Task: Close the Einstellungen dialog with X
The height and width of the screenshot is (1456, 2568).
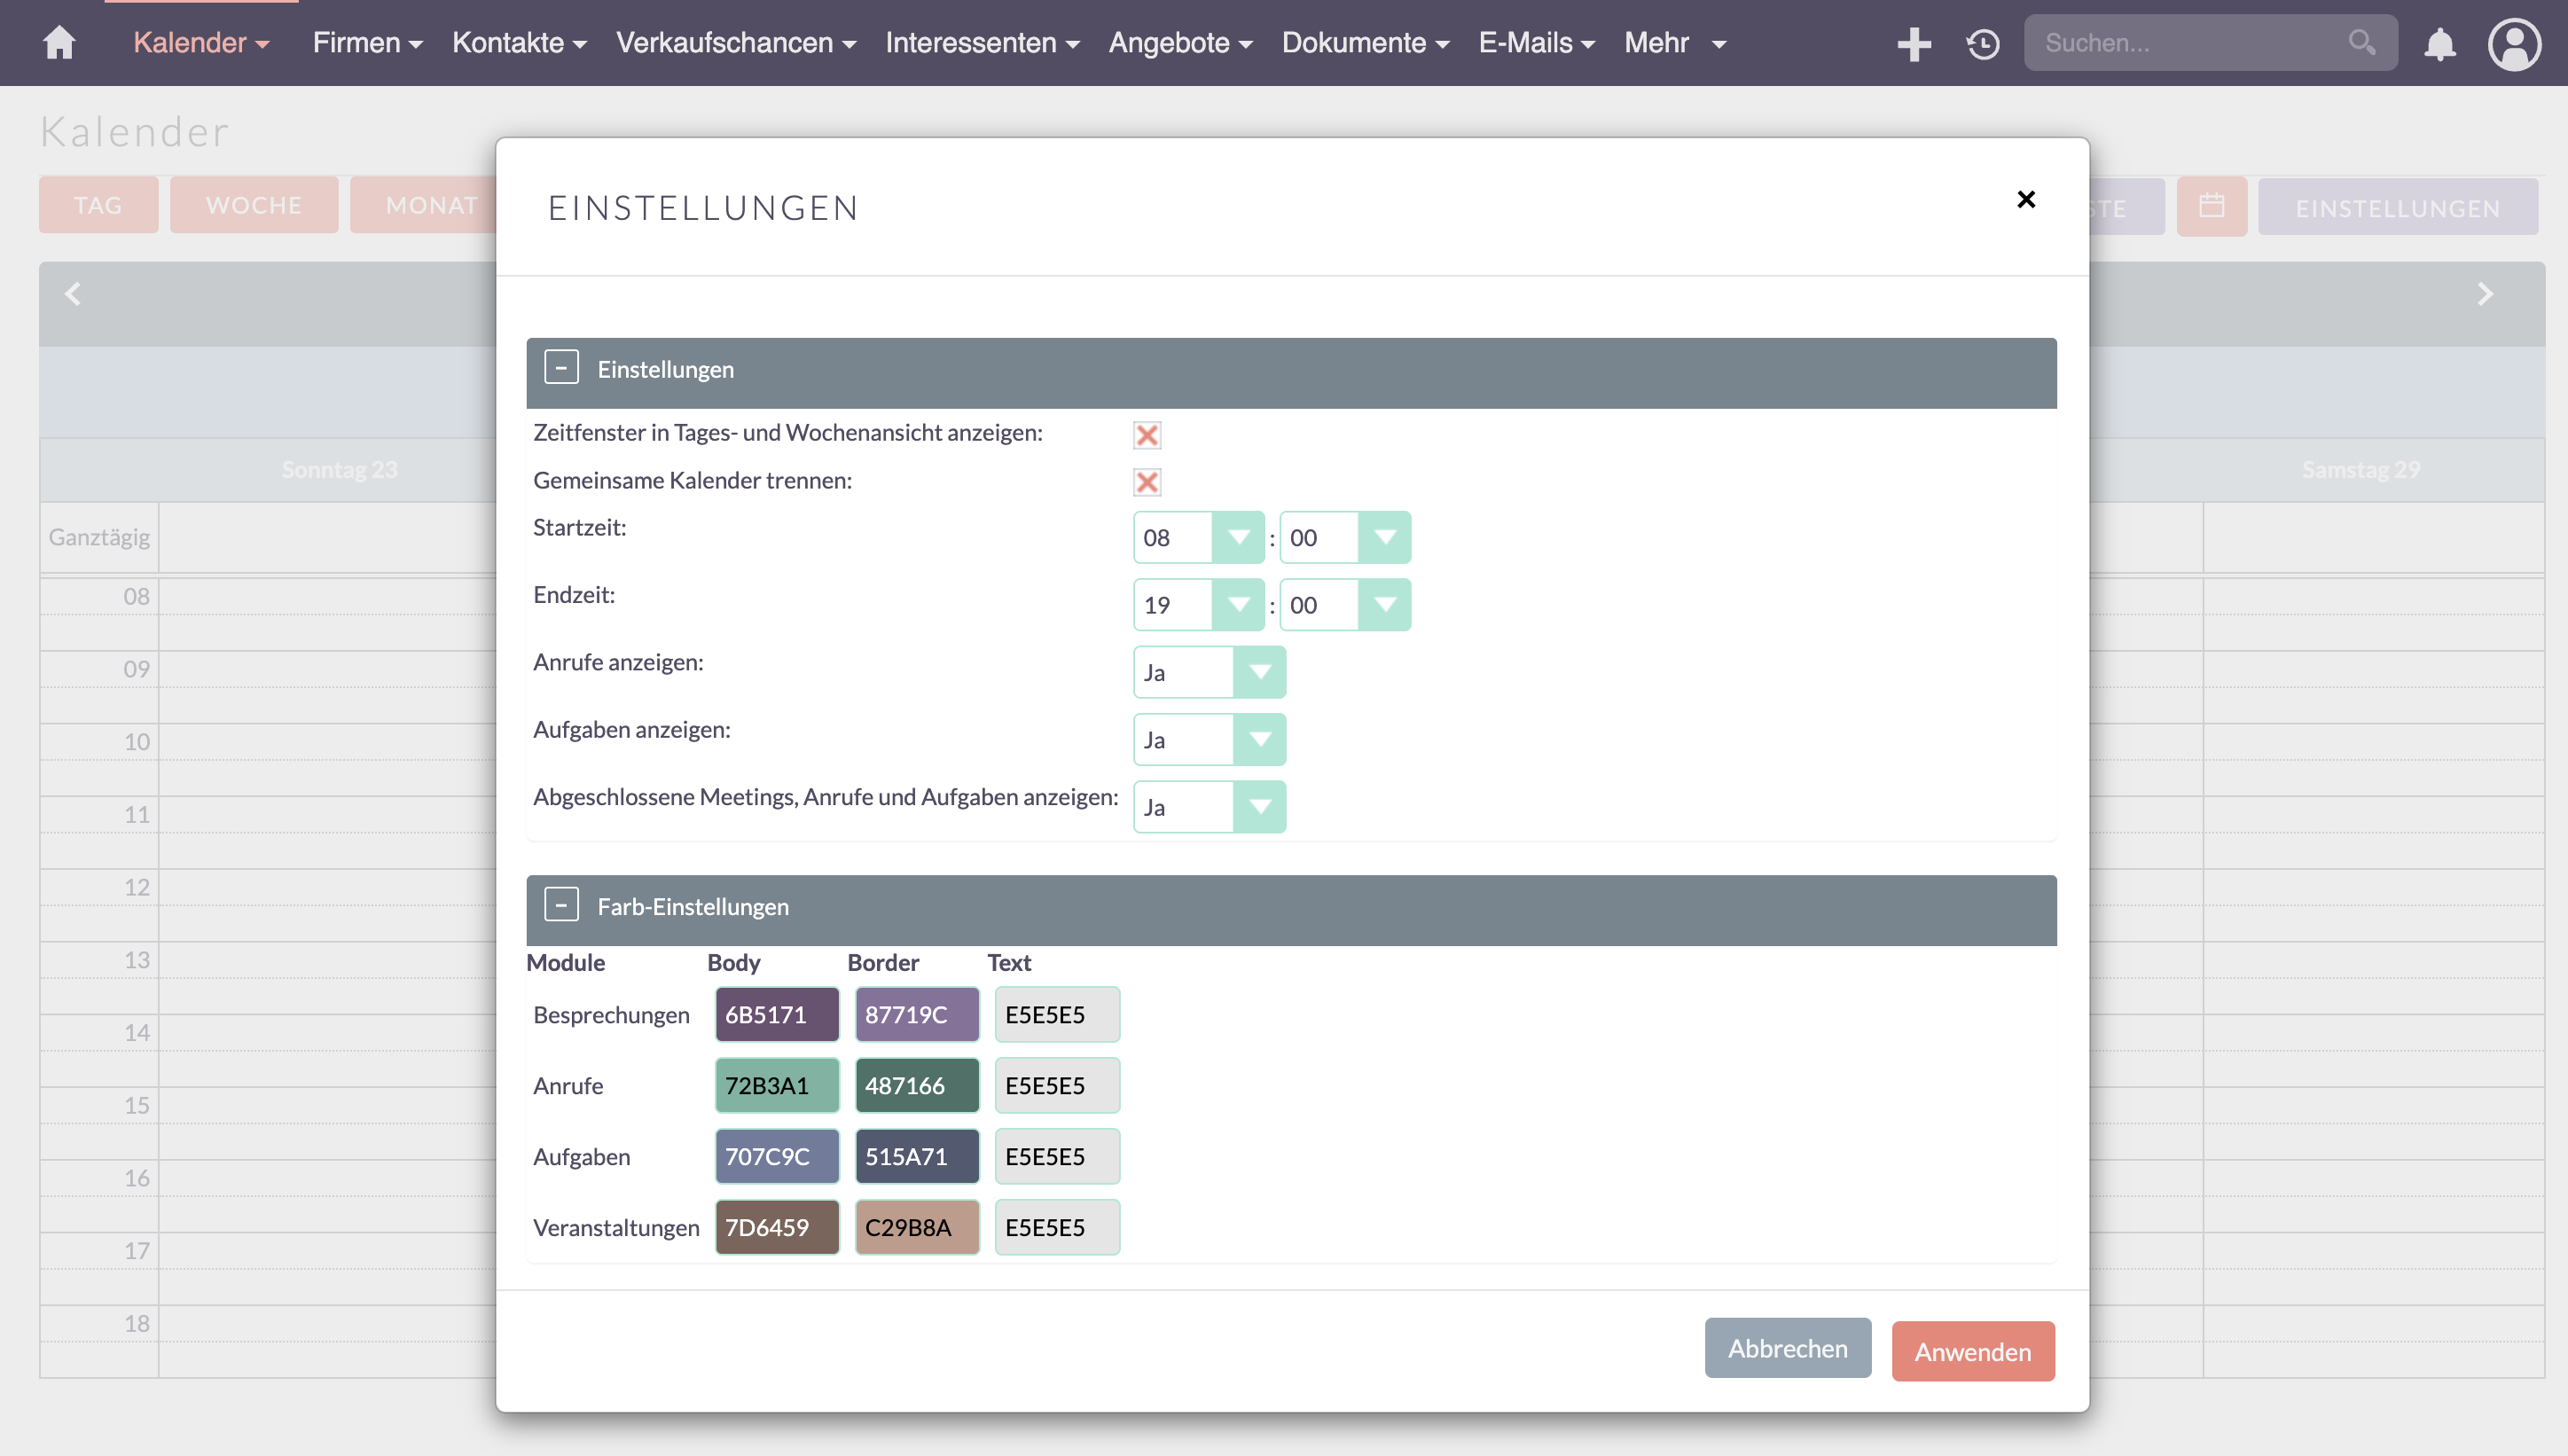Action: pyautogui.click(x=2026, y=200)
